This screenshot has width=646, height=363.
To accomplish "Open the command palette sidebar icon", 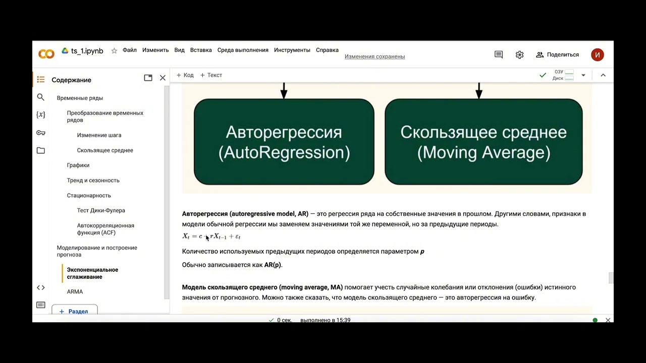I will point(41,305).
